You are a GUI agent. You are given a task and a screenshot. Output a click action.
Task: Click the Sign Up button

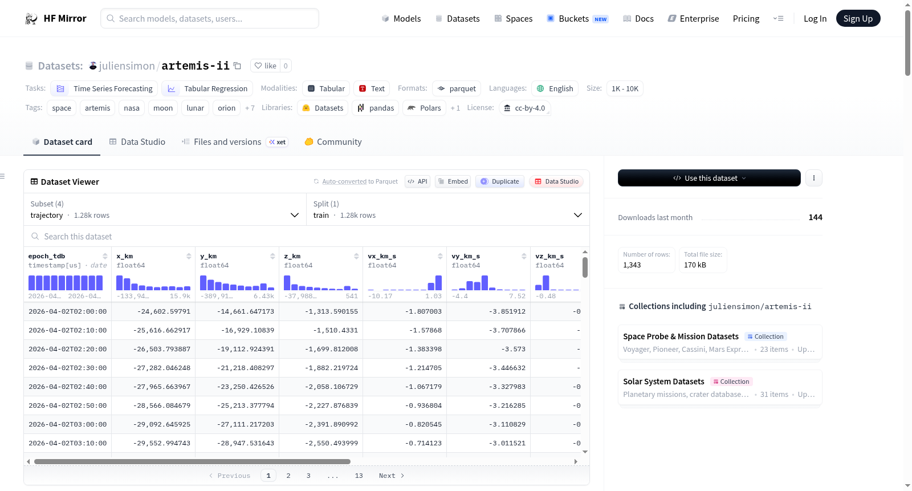858,18
